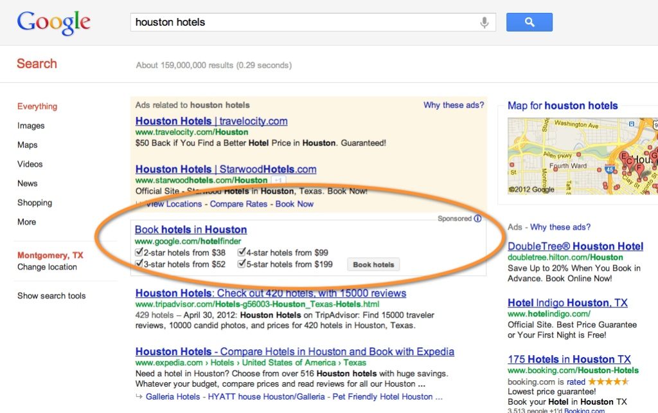Click the Google logo
The image size is (658, 413).
[54, 23]
